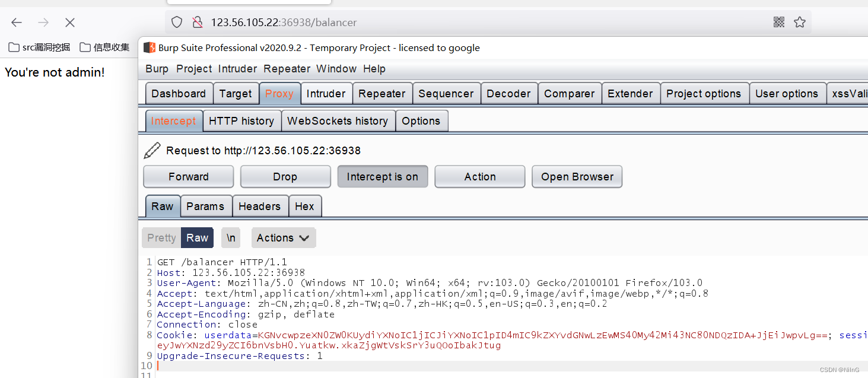Switch to the Comparer tab
The image size is (868, 378).
pos(570,94)
